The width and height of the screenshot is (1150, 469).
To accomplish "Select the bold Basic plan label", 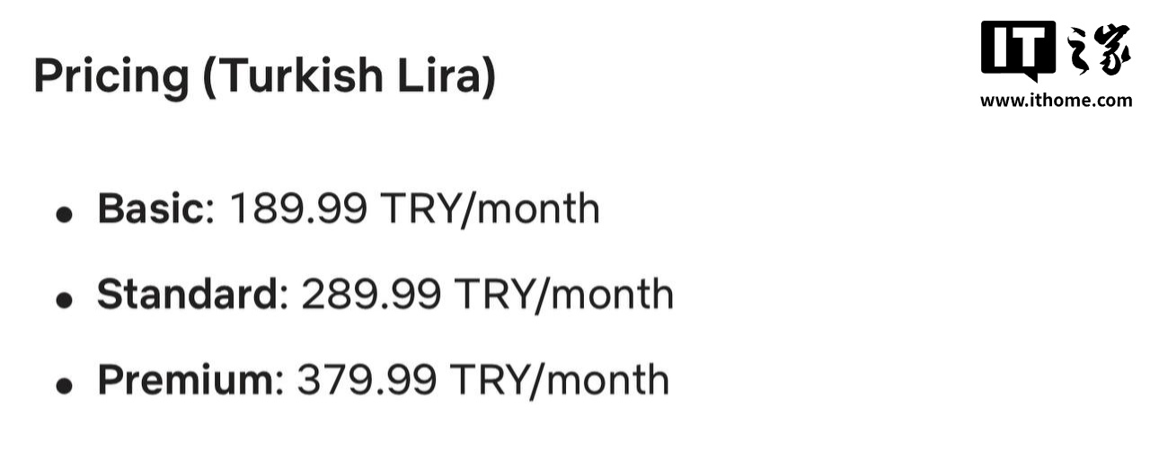I will click(x=150, y=208).
